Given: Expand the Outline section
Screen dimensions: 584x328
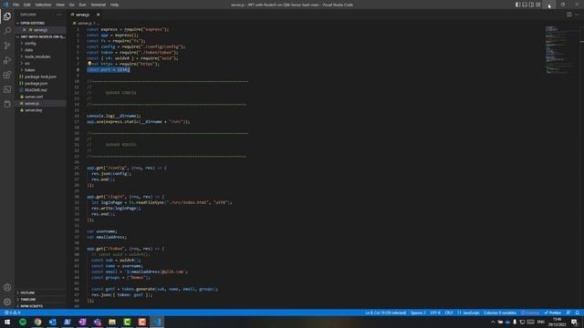Looking at the screenshot, I should point(27,292).
